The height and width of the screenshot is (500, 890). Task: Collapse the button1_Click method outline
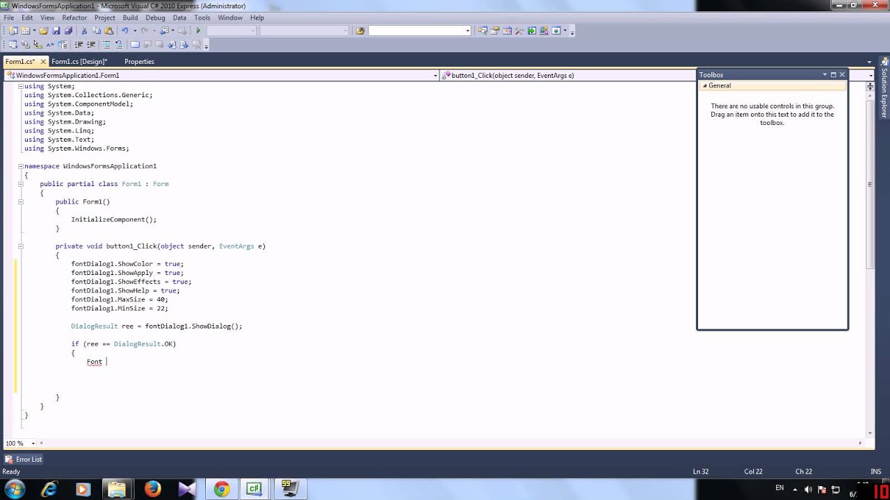click(x=20, y=246)
